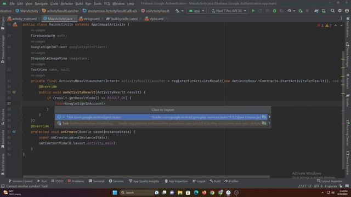The width and height of the screenshot is (351, 197).
Task: Click the editor horizontal scrollbar
Action: [146, 177]
